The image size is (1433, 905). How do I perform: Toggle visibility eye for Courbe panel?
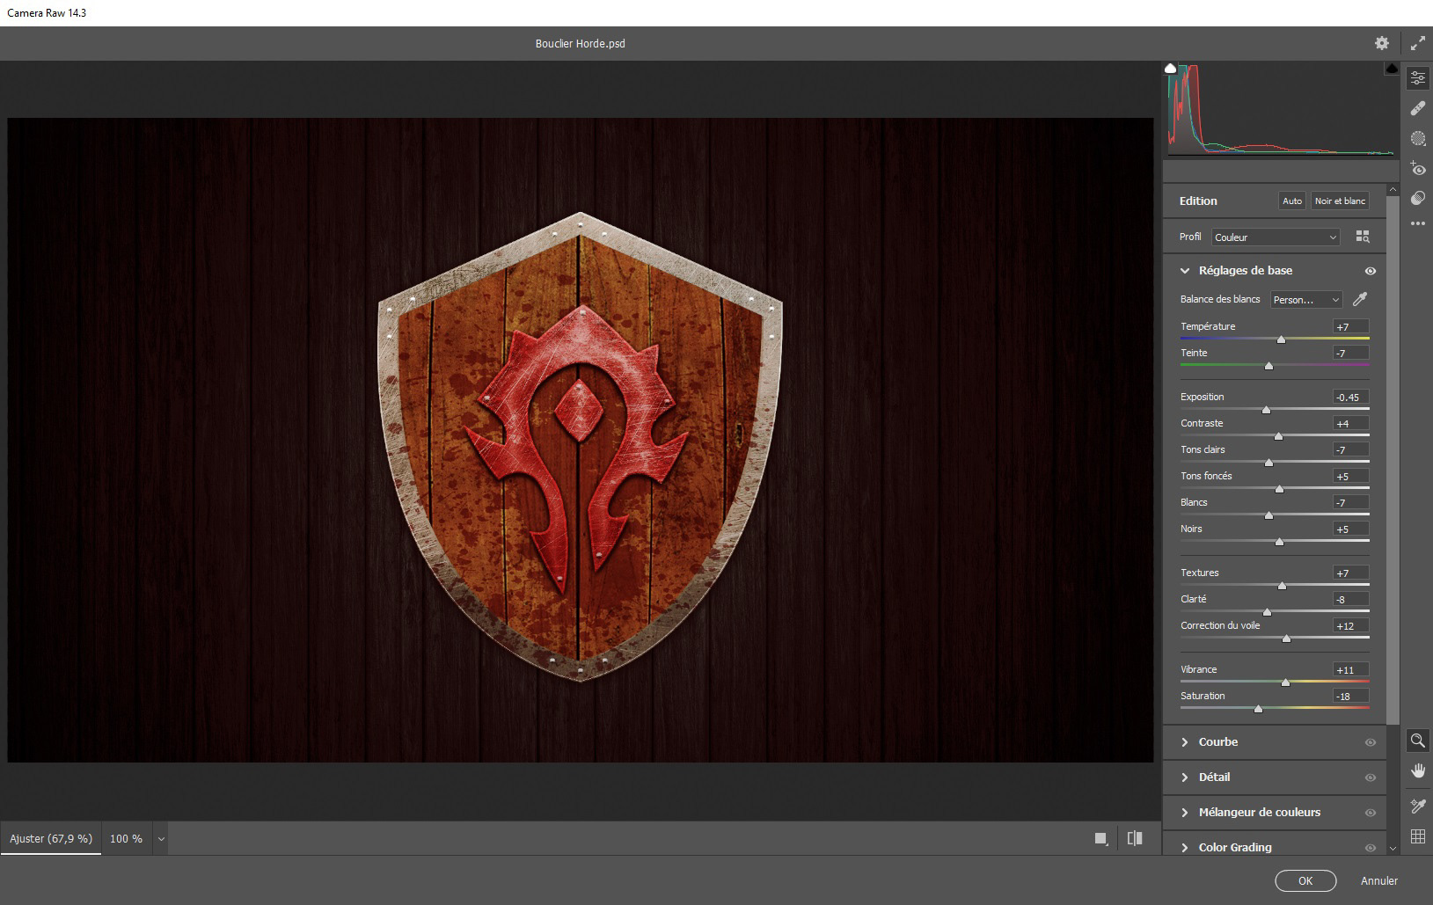pos(1370,742)
